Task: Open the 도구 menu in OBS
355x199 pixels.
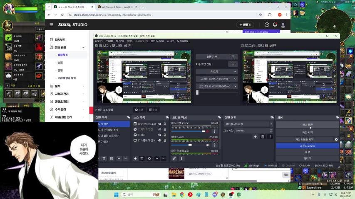Action: [170, 41]
